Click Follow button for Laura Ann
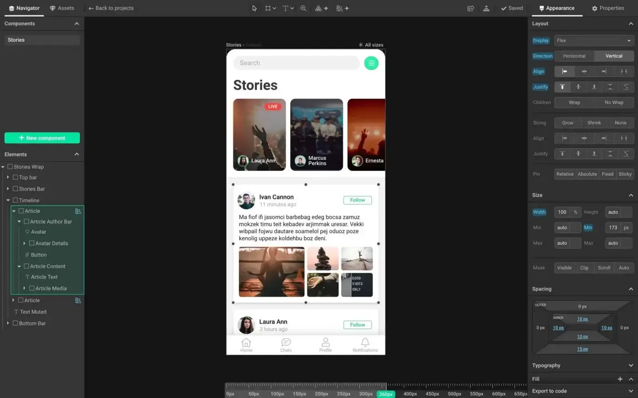 click(x=358, y=325)
